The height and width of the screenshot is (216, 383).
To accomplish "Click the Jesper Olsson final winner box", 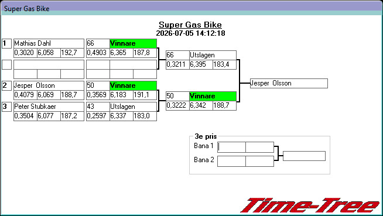I will tap(289, 84).
